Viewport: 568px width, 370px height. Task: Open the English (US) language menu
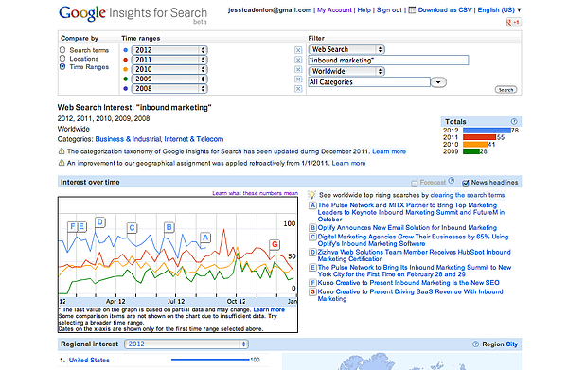(x=499, y=10)
